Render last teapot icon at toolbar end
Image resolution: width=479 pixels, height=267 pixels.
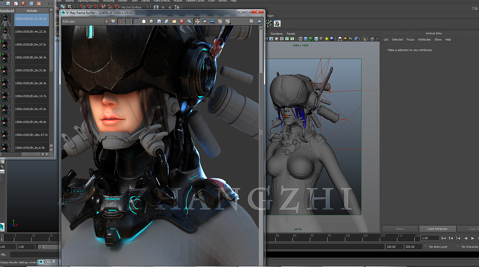(x=259, y=21)
